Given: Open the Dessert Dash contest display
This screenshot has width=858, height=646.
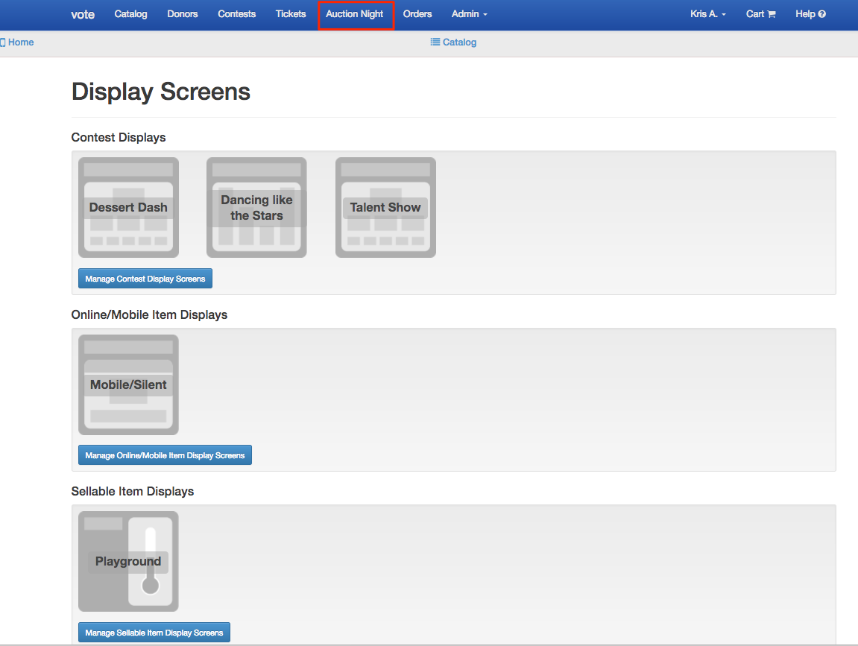Looking at the screenshot, I should pyautogui.click(x=129, y=207).
